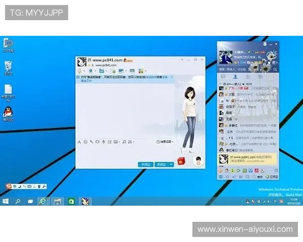Viewport: 303px width, 242px height.
Task: Open Internet Explorer from the taskbar
Action: 43,201
